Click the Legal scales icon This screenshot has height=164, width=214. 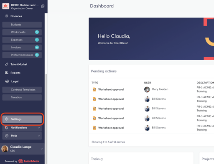click(7, 81)
